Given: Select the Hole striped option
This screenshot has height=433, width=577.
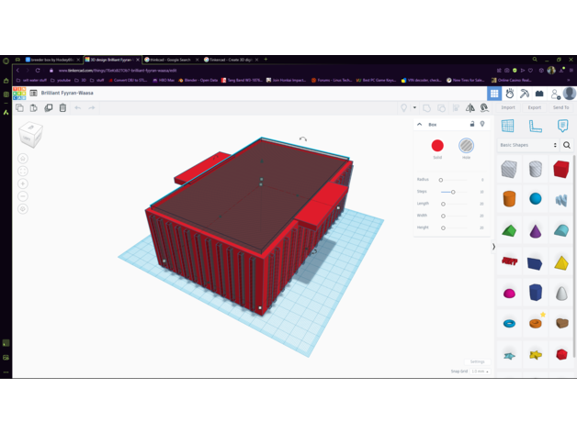Looking at the screenshot, I should [466, 146].
